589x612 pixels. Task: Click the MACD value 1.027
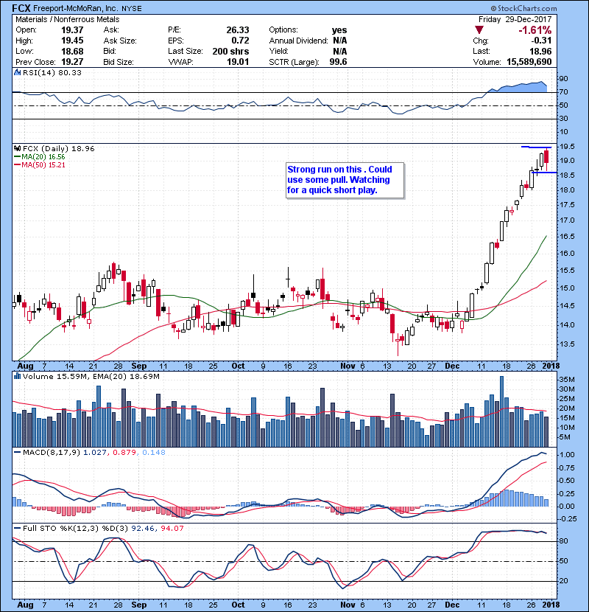(x=94, y=453)
